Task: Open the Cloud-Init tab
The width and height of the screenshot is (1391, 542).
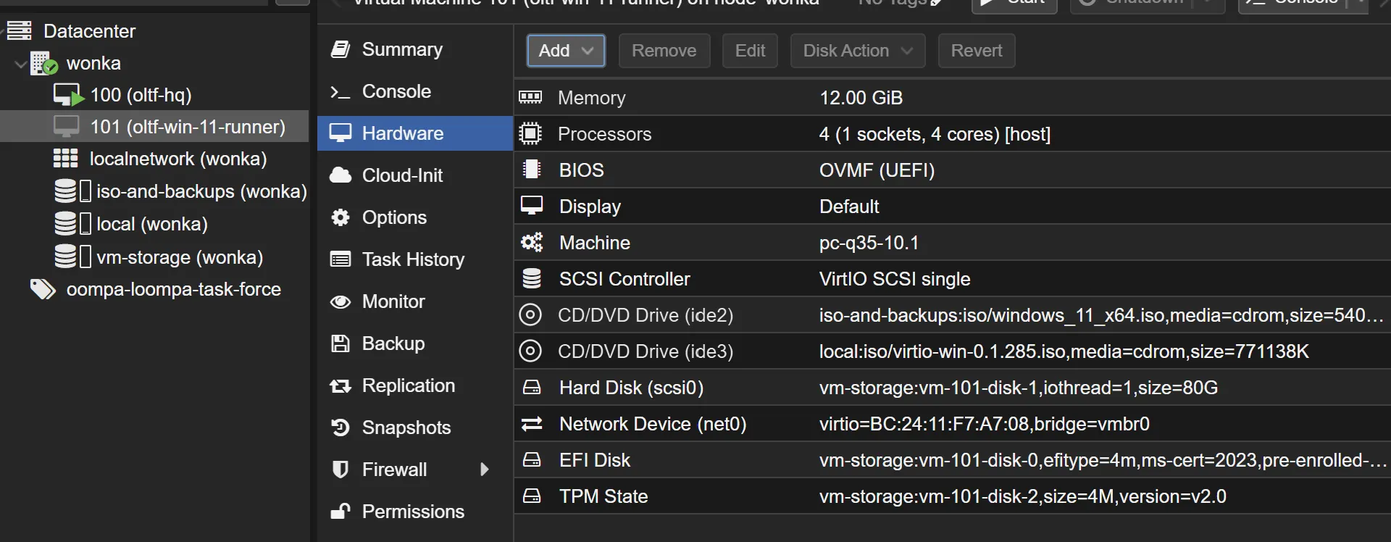Action: 415,175
